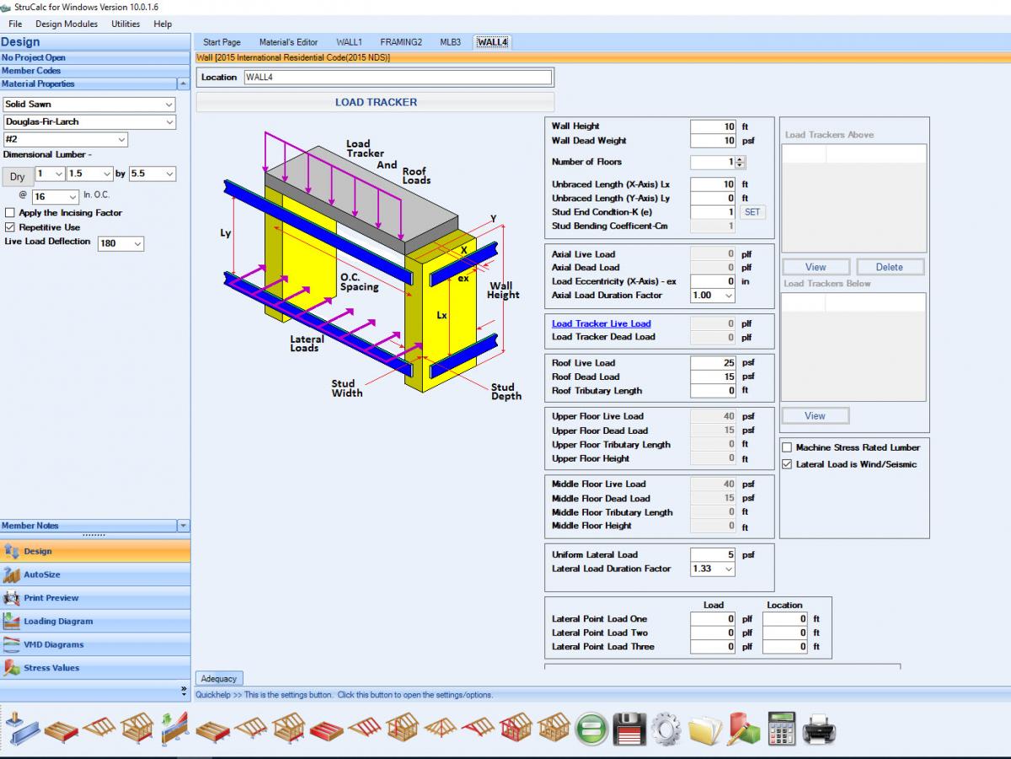Open the wall module icon with green arrows
Viewport: 1011px width, 759px height.
click(174, 727)
